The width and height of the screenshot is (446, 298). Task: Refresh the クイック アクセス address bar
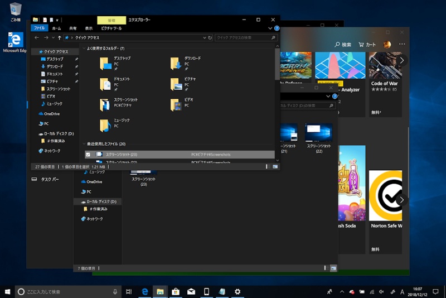210,37
